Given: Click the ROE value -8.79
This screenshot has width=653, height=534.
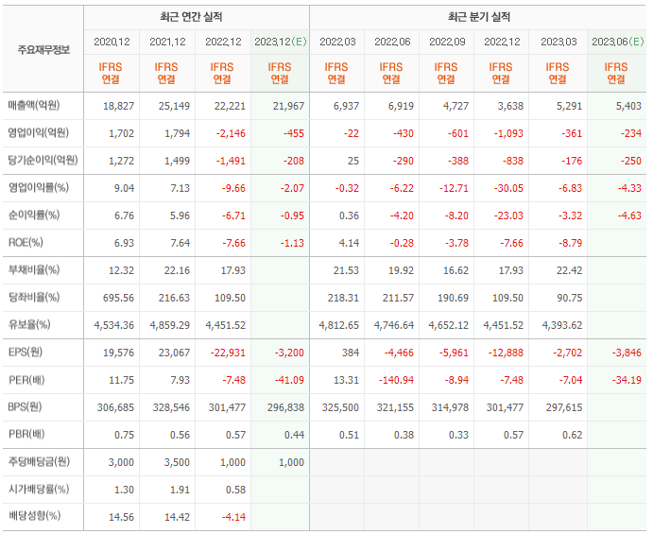Looking at the screenshot, I should 571,243.
